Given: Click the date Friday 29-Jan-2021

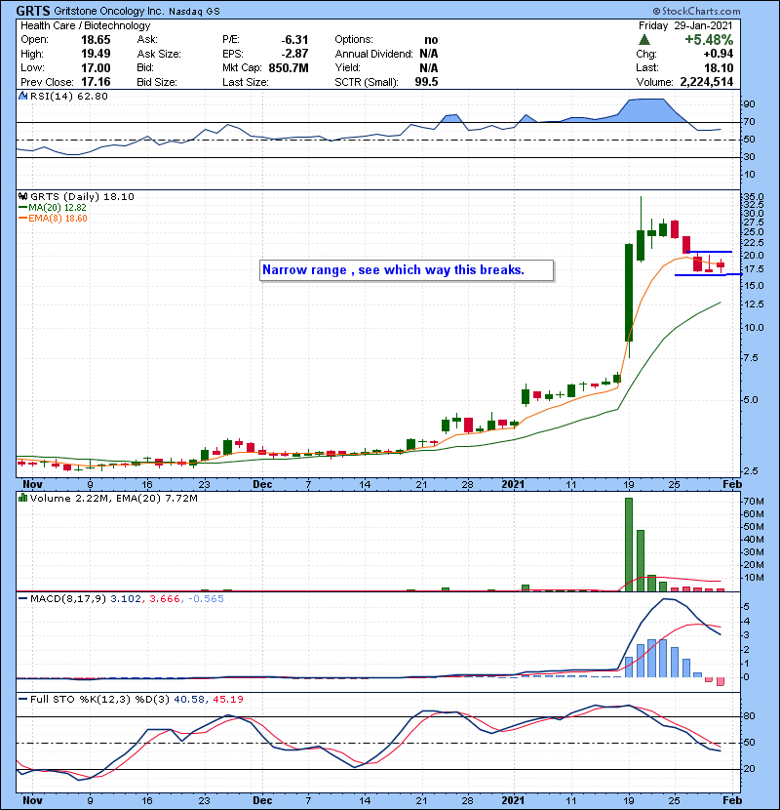Looking at the screenshot, I should coord(685,25).
